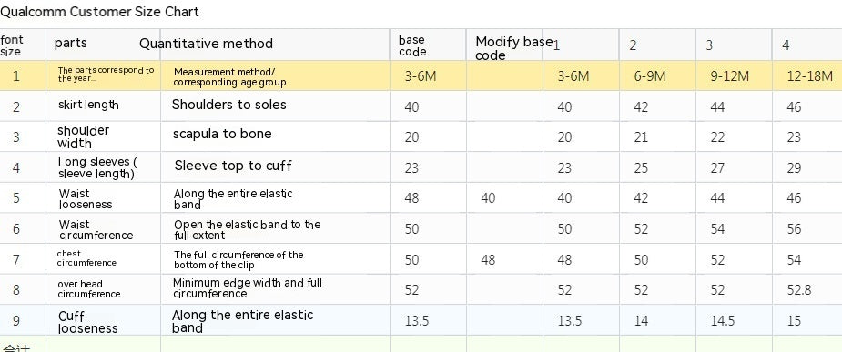
Task: Select the 'Shoulders to soles' cell
Action: click(275, 106)
